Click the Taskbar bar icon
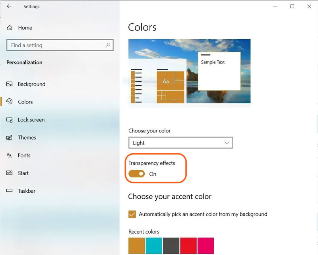The width and height of the screenshot is (318, 255). pyautogui.click(x=9, y=191)
